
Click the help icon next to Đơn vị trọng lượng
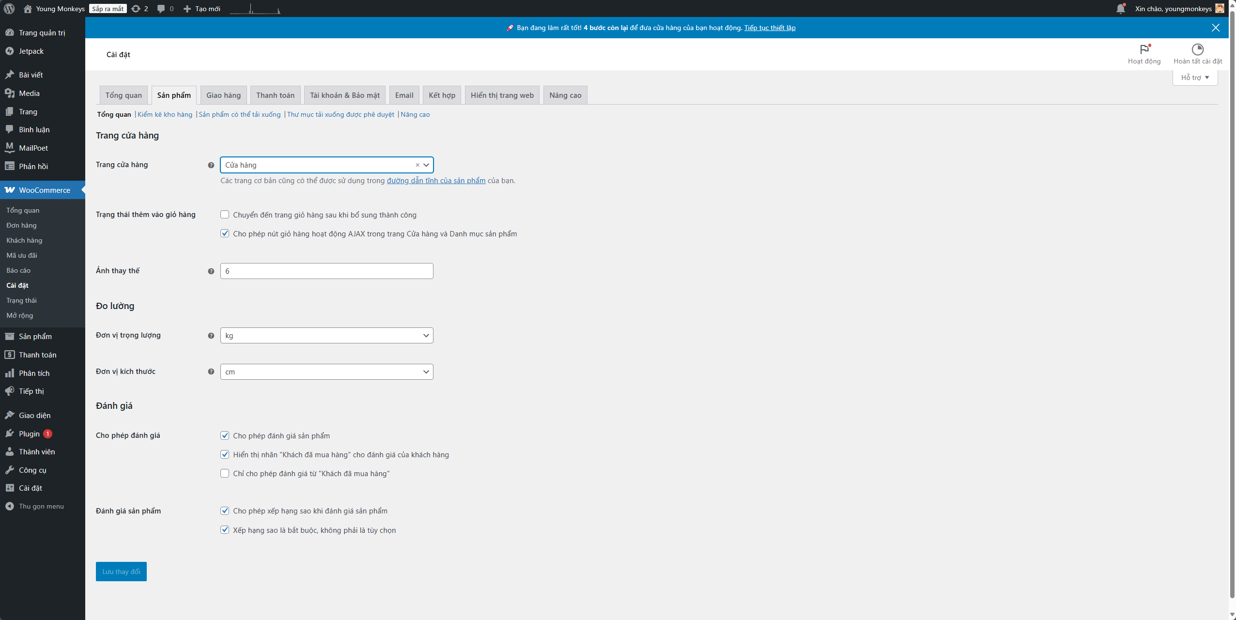(211, 336)
